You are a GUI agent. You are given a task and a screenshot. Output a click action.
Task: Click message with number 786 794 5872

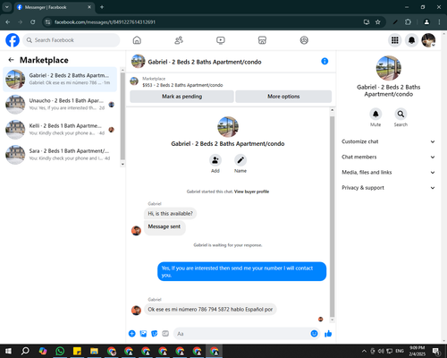point(210,310)
